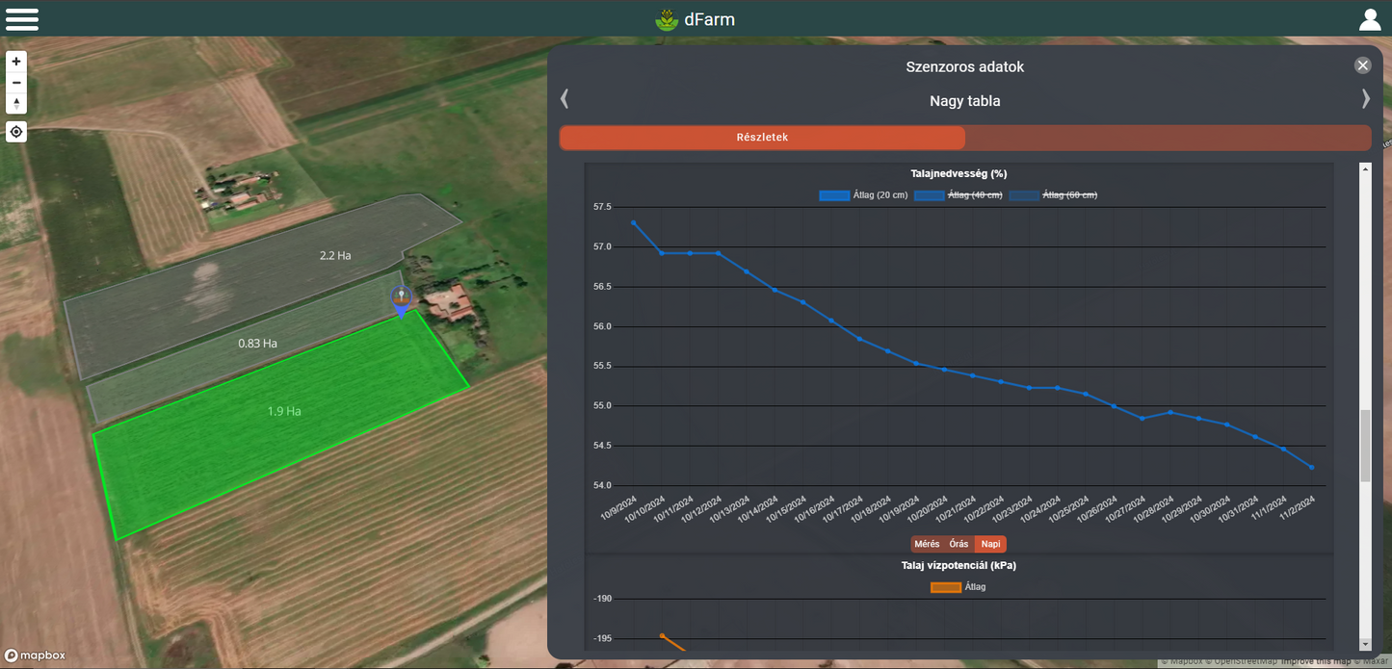Click the sensor marker pin on map
Viewport: 1392px width, 669px height.
pyautogui.click(x=401, y=298)
